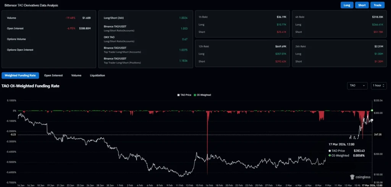This screenshot has width=391, height=187.
Task: Click the blue Short button
Action: [x=362, y=5]
